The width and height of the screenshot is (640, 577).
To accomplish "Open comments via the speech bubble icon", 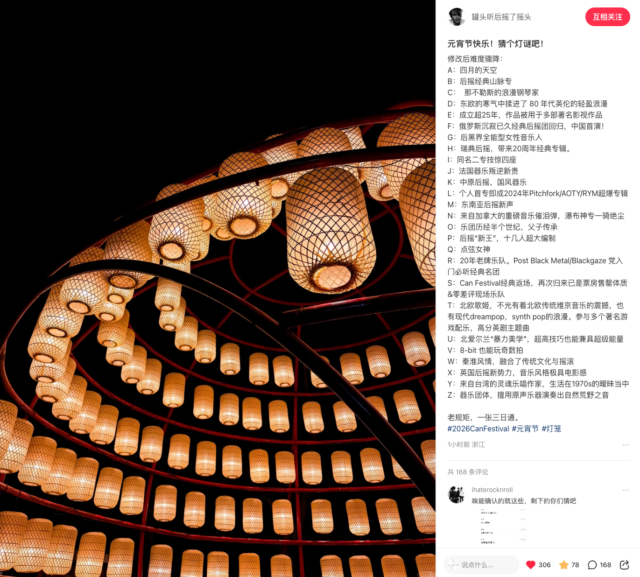I will (x=592, y=565).
